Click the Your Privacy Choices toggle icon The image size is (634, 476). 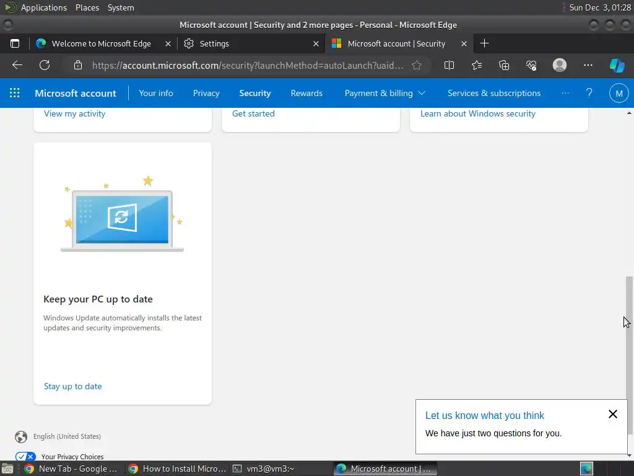coord(25,457)
